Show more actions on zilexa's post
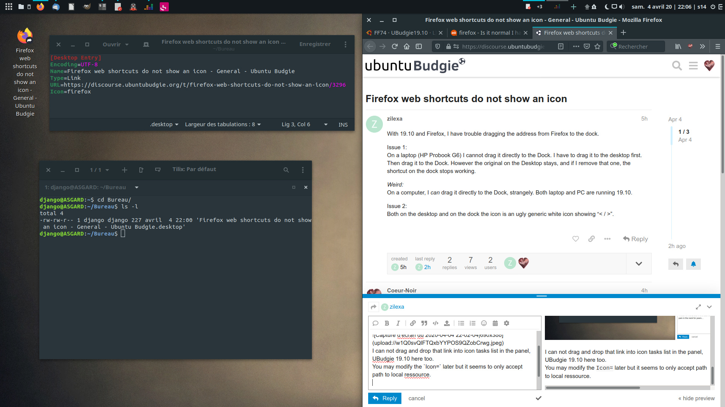725x407 pixels. click(x=607, y=239)
